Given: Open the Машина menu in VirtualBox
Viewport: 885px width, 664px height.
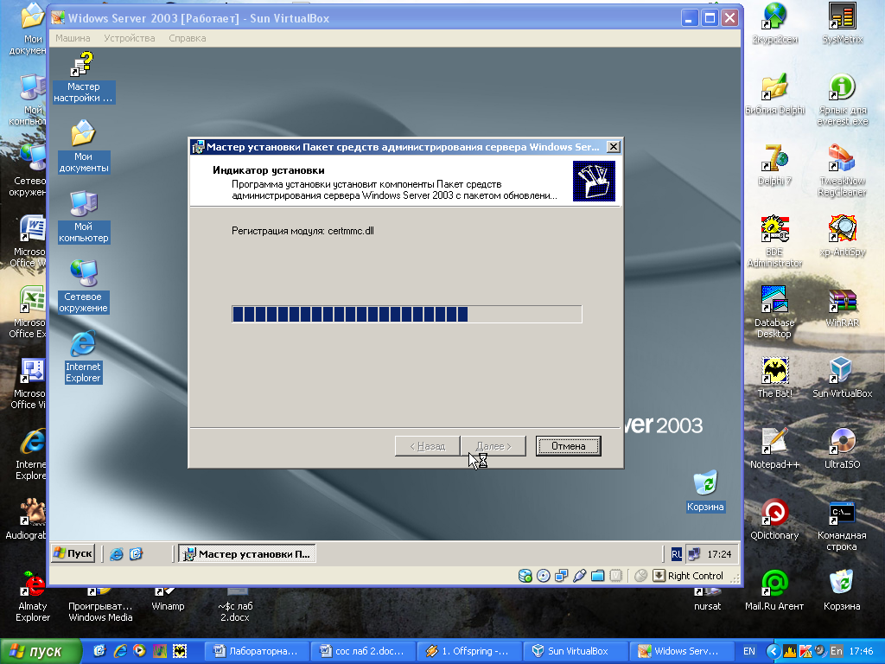Looking at the screenshot, I should click(x=73, y=38).
